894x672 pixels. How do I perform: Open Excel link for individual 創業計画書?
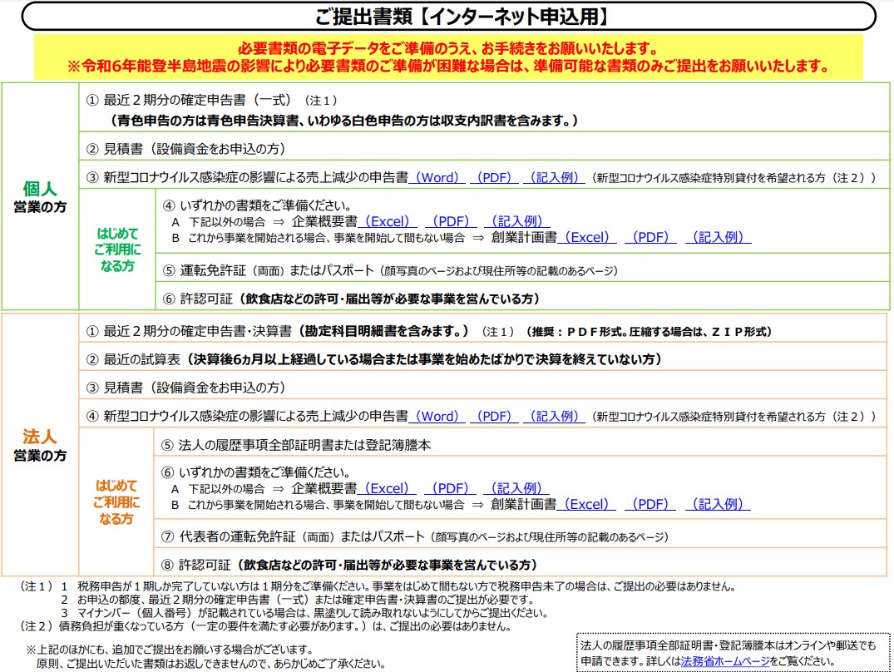(x=586, y=237)
